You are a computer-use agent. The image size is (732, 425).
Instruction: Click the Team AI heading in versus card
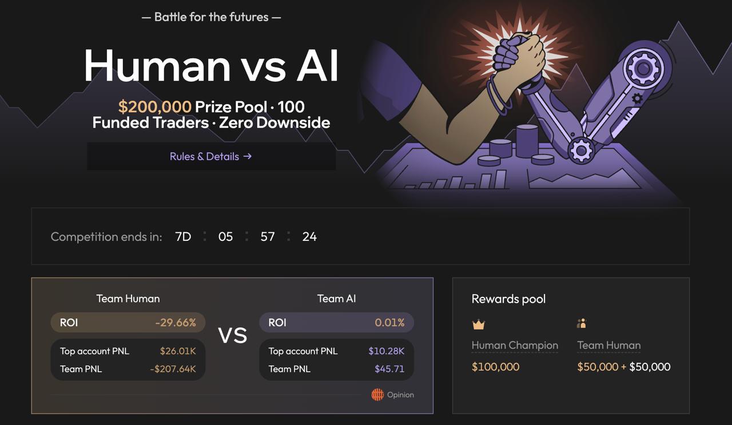(336, 299)
